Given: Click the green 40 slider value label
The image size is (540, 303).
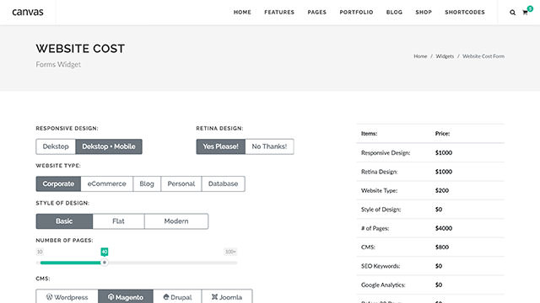Looking at the screenshot, I should click(x=105, y=252).
